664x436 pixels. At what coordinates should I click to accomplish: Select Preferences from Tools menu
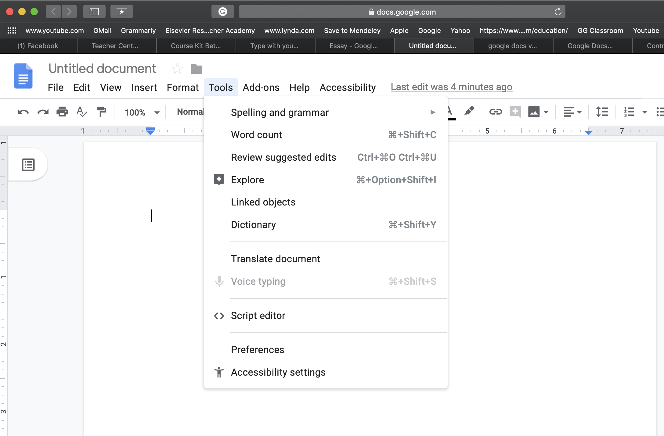tap(257, 349)
